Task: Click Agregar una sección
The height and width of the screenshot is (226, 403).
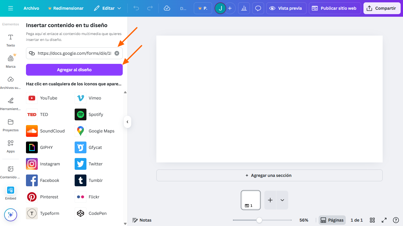Action: [269, 175]
